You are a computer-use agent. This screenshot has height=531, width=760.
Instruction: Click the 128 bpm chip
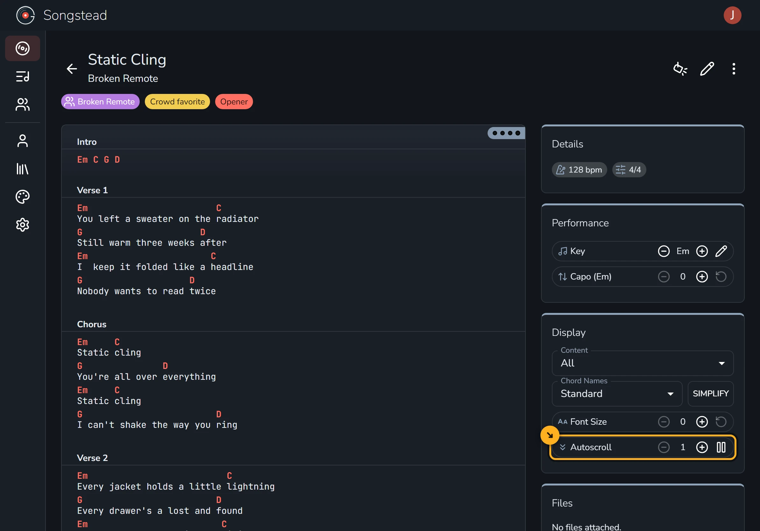(x=579, y=170)
